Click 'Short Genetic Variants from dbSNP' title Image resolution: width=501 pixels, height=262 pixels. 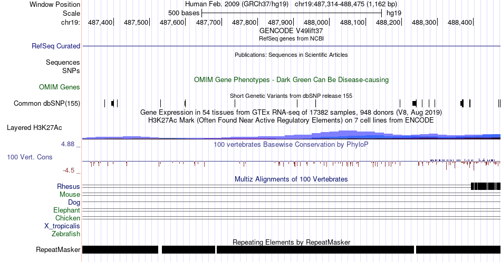click(x=291, y=96)
